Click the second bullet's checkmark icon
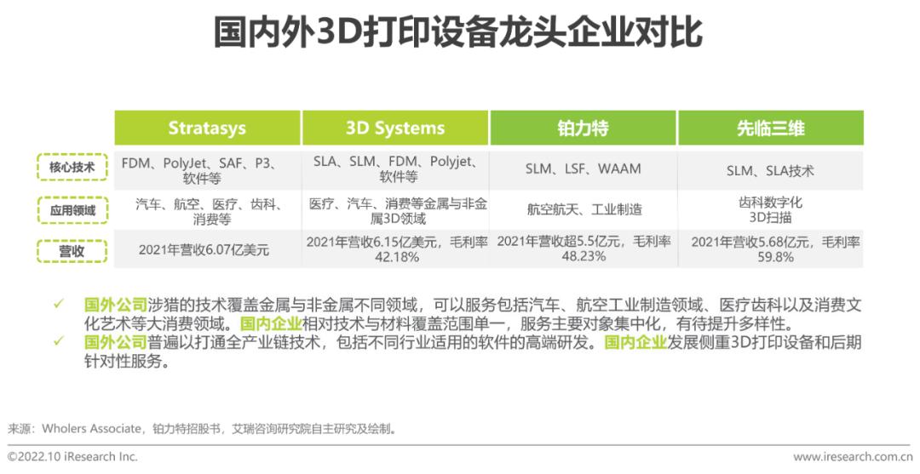 click(x=58, y=341)
